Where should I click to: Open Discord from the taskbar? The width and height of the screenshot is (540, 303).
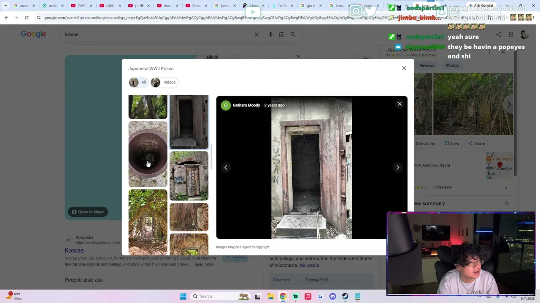pyautogui.click(x=333, y=296)
